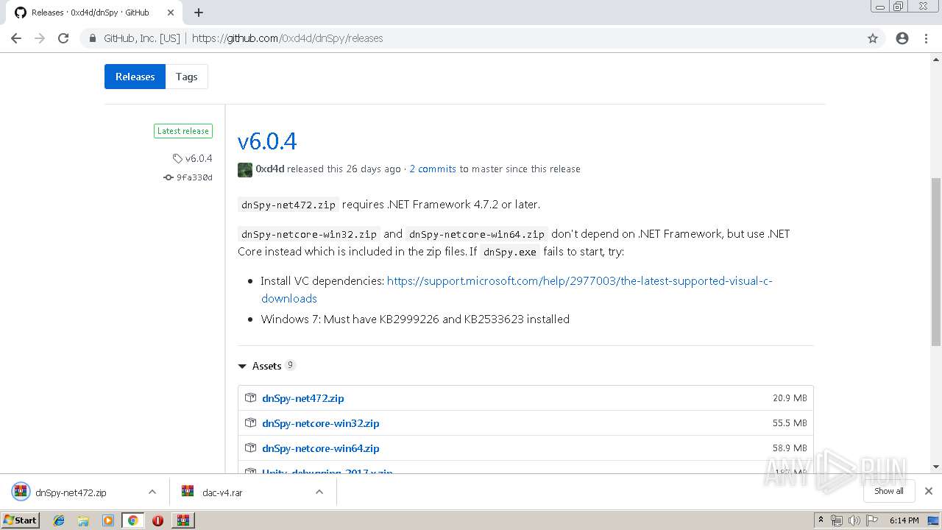Open media player from taskbar
This screenshot has height=530, width=942.
click(x=108, y=520)
